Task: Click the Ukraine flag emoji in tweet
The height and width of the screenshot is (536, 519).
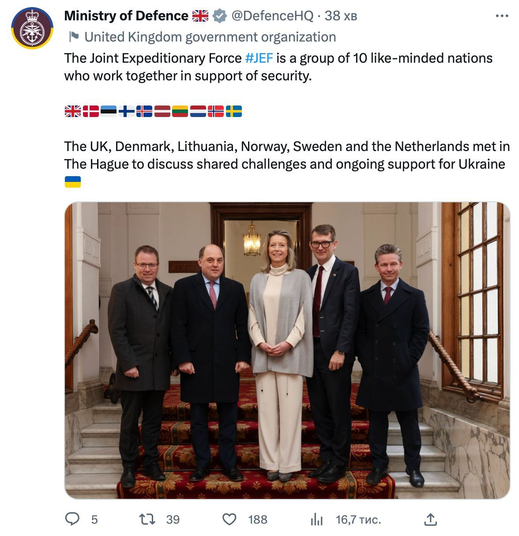Action: tap(73, 181)
